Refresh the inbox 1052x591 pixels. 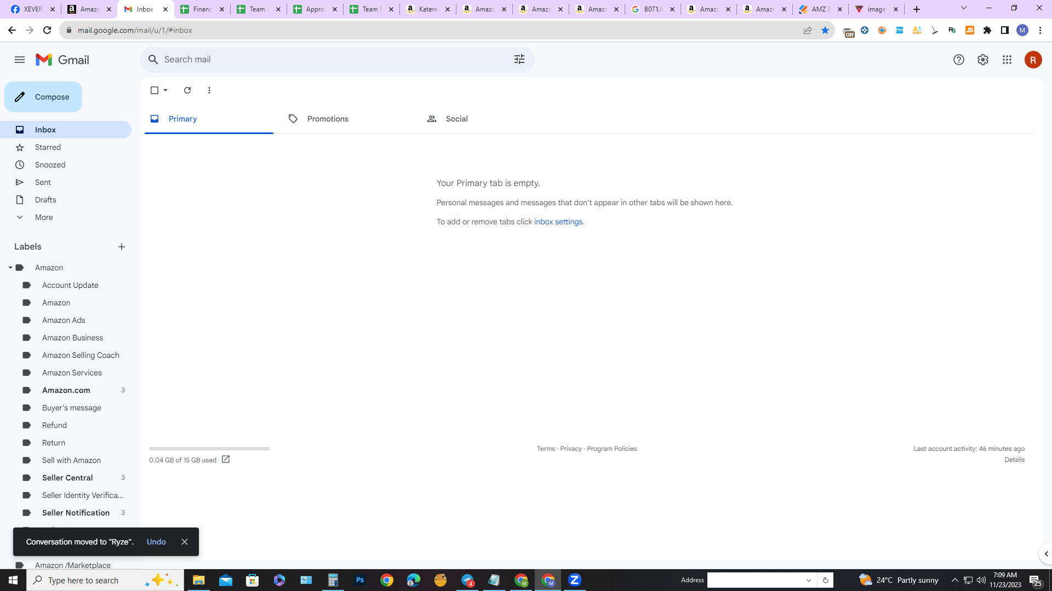coord(187,90)
